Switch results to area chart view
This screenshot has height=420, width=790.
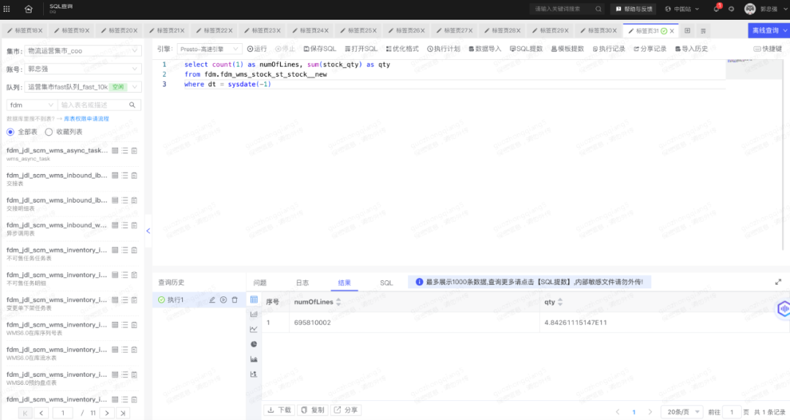254,359
